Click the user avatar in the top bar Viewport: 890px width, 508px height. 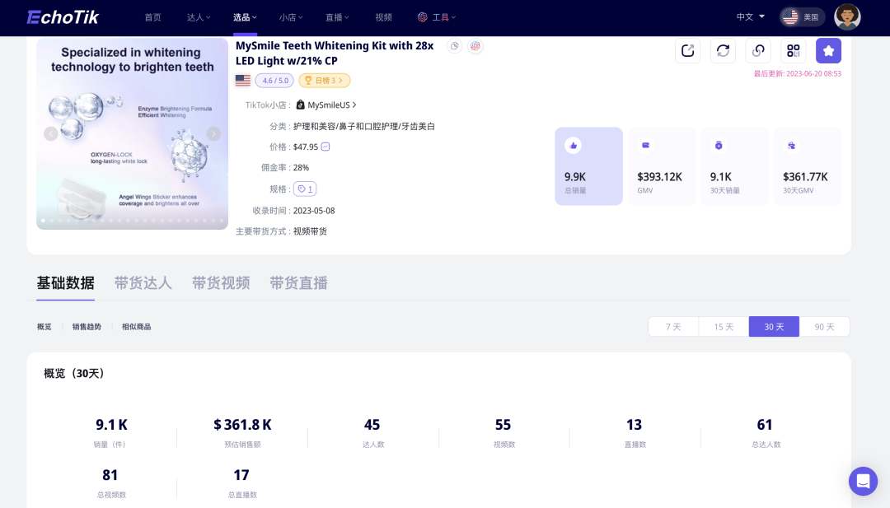(x=847, y=16)
